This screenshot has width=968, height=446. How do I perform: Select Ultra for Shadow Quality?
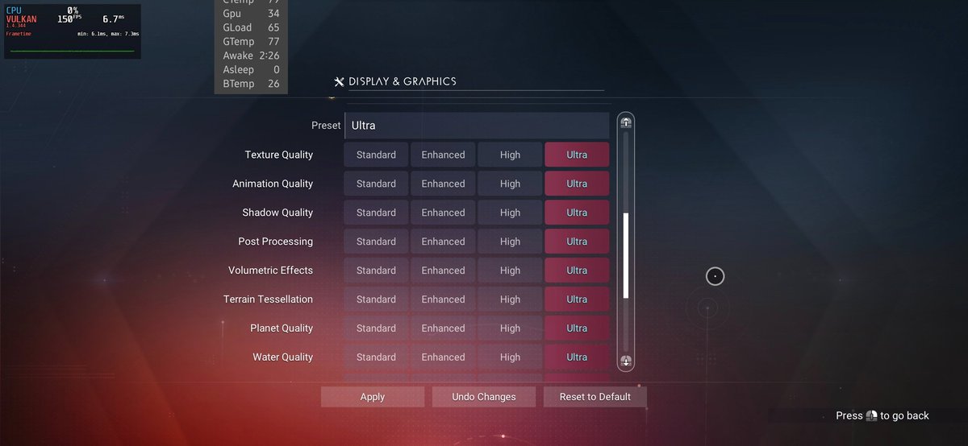(x=577, y=213)
